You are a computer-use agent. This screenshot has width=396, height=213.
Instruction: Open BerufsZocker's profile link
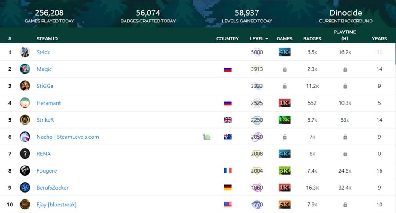click(x=52, y=188)
